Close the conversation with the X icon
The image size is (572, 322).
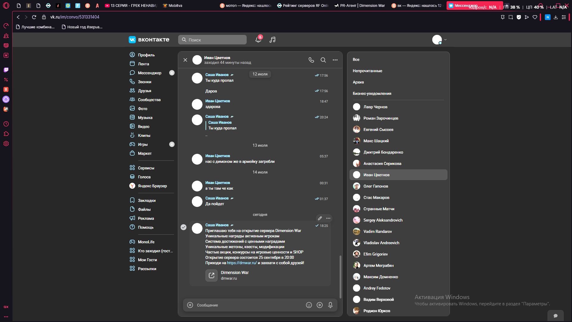coord(185,60)
